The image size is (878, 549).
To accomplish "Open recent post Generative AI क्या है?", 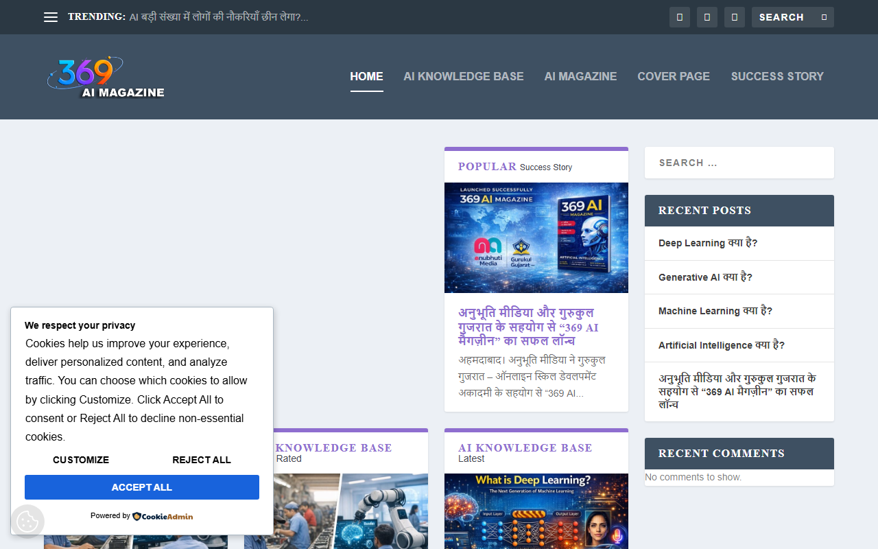I will (705, 277).
